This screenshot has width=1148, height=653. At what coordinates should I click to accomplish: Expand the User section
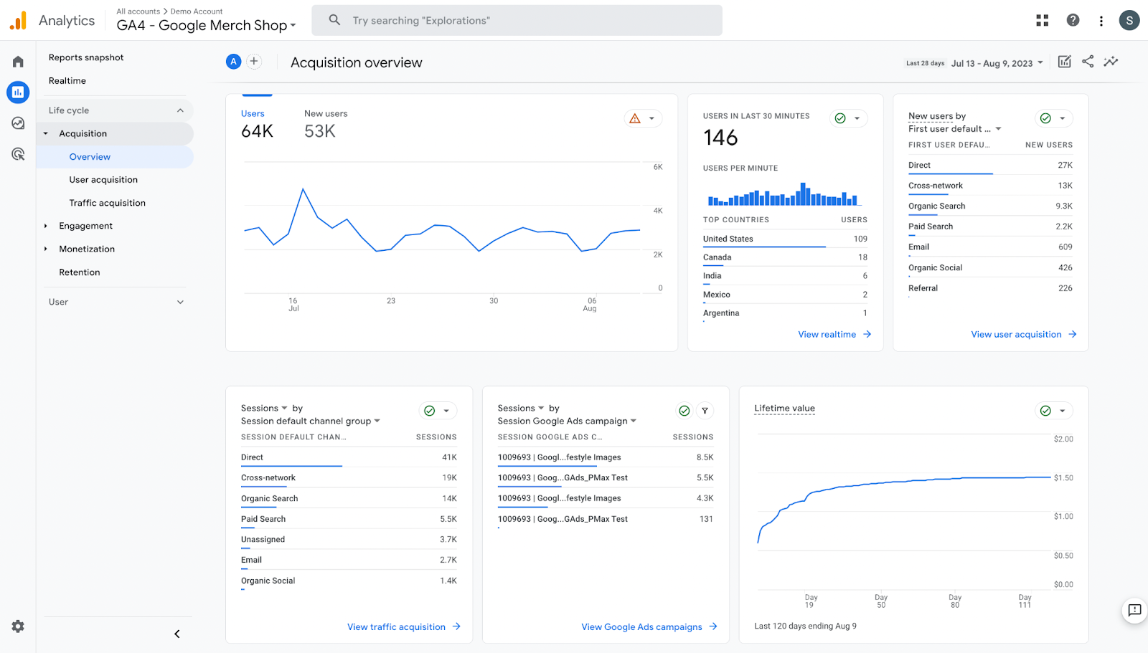tap(180, 302)
